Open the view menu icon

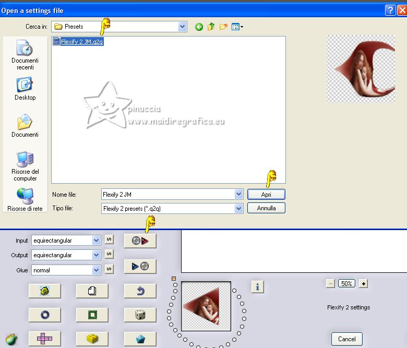click(237, 27)
